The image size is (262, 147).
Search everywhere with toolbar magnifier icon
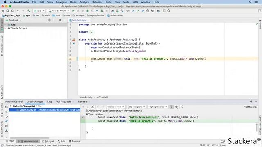click(x=169, y=11)
